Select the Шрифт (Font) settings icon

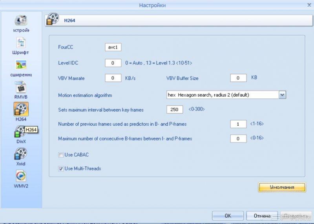coord(21,43)
